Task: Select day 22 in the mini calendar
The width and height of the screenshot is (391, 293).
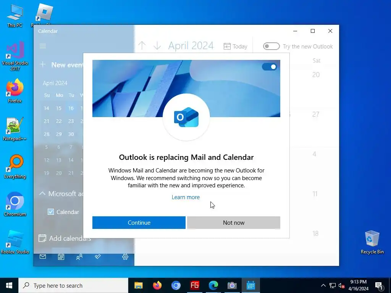Action: click(x=58, y=121)
